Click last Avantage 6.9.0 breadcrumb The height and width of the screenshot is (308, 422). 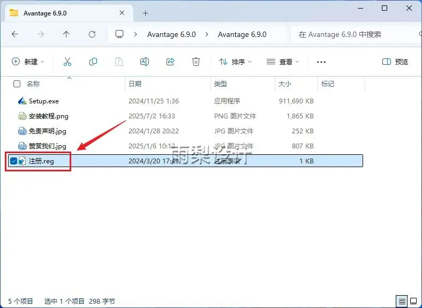[x=242, y=34]
